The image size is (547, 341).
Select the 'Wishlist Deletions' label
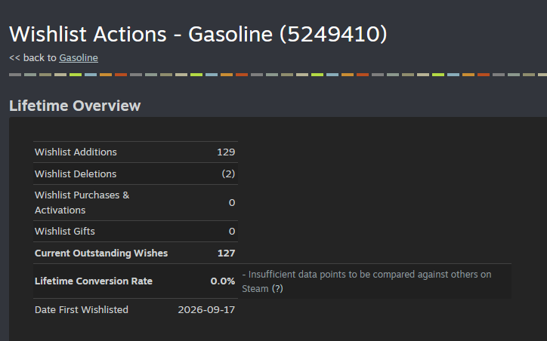76,174
